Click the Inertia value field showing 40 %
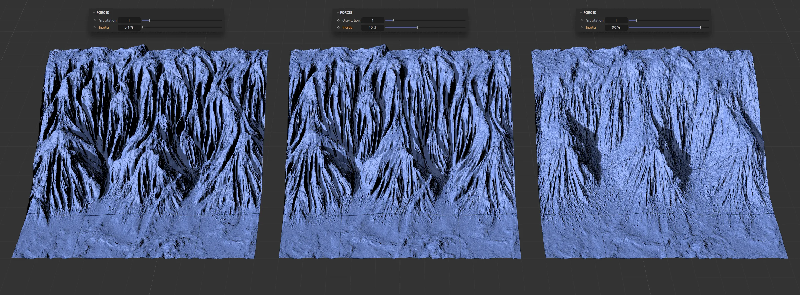This screenshot has height=295, width=800. (x=372, y=28)
